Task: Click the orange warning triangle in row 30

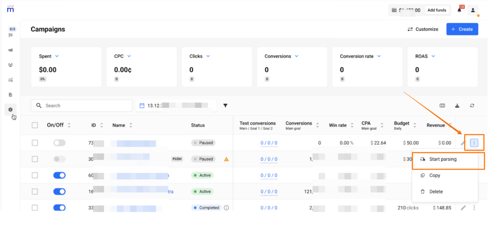Action: [226, 159]
